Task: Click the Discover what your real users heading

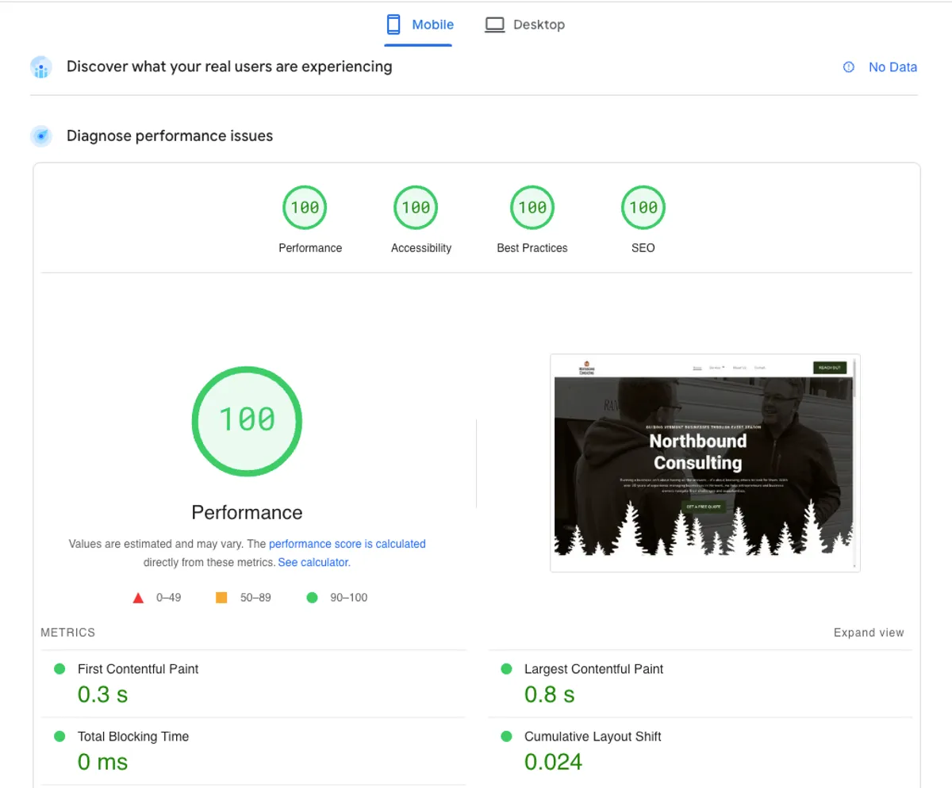Action: pos(229,67)
